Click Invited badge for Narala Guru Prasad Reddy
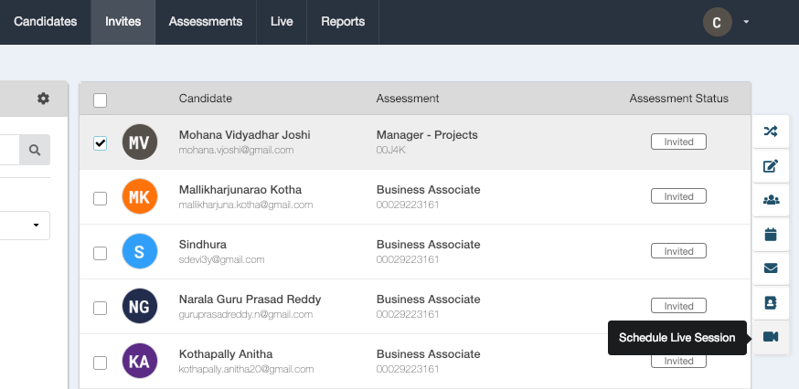 click(678, 306)
